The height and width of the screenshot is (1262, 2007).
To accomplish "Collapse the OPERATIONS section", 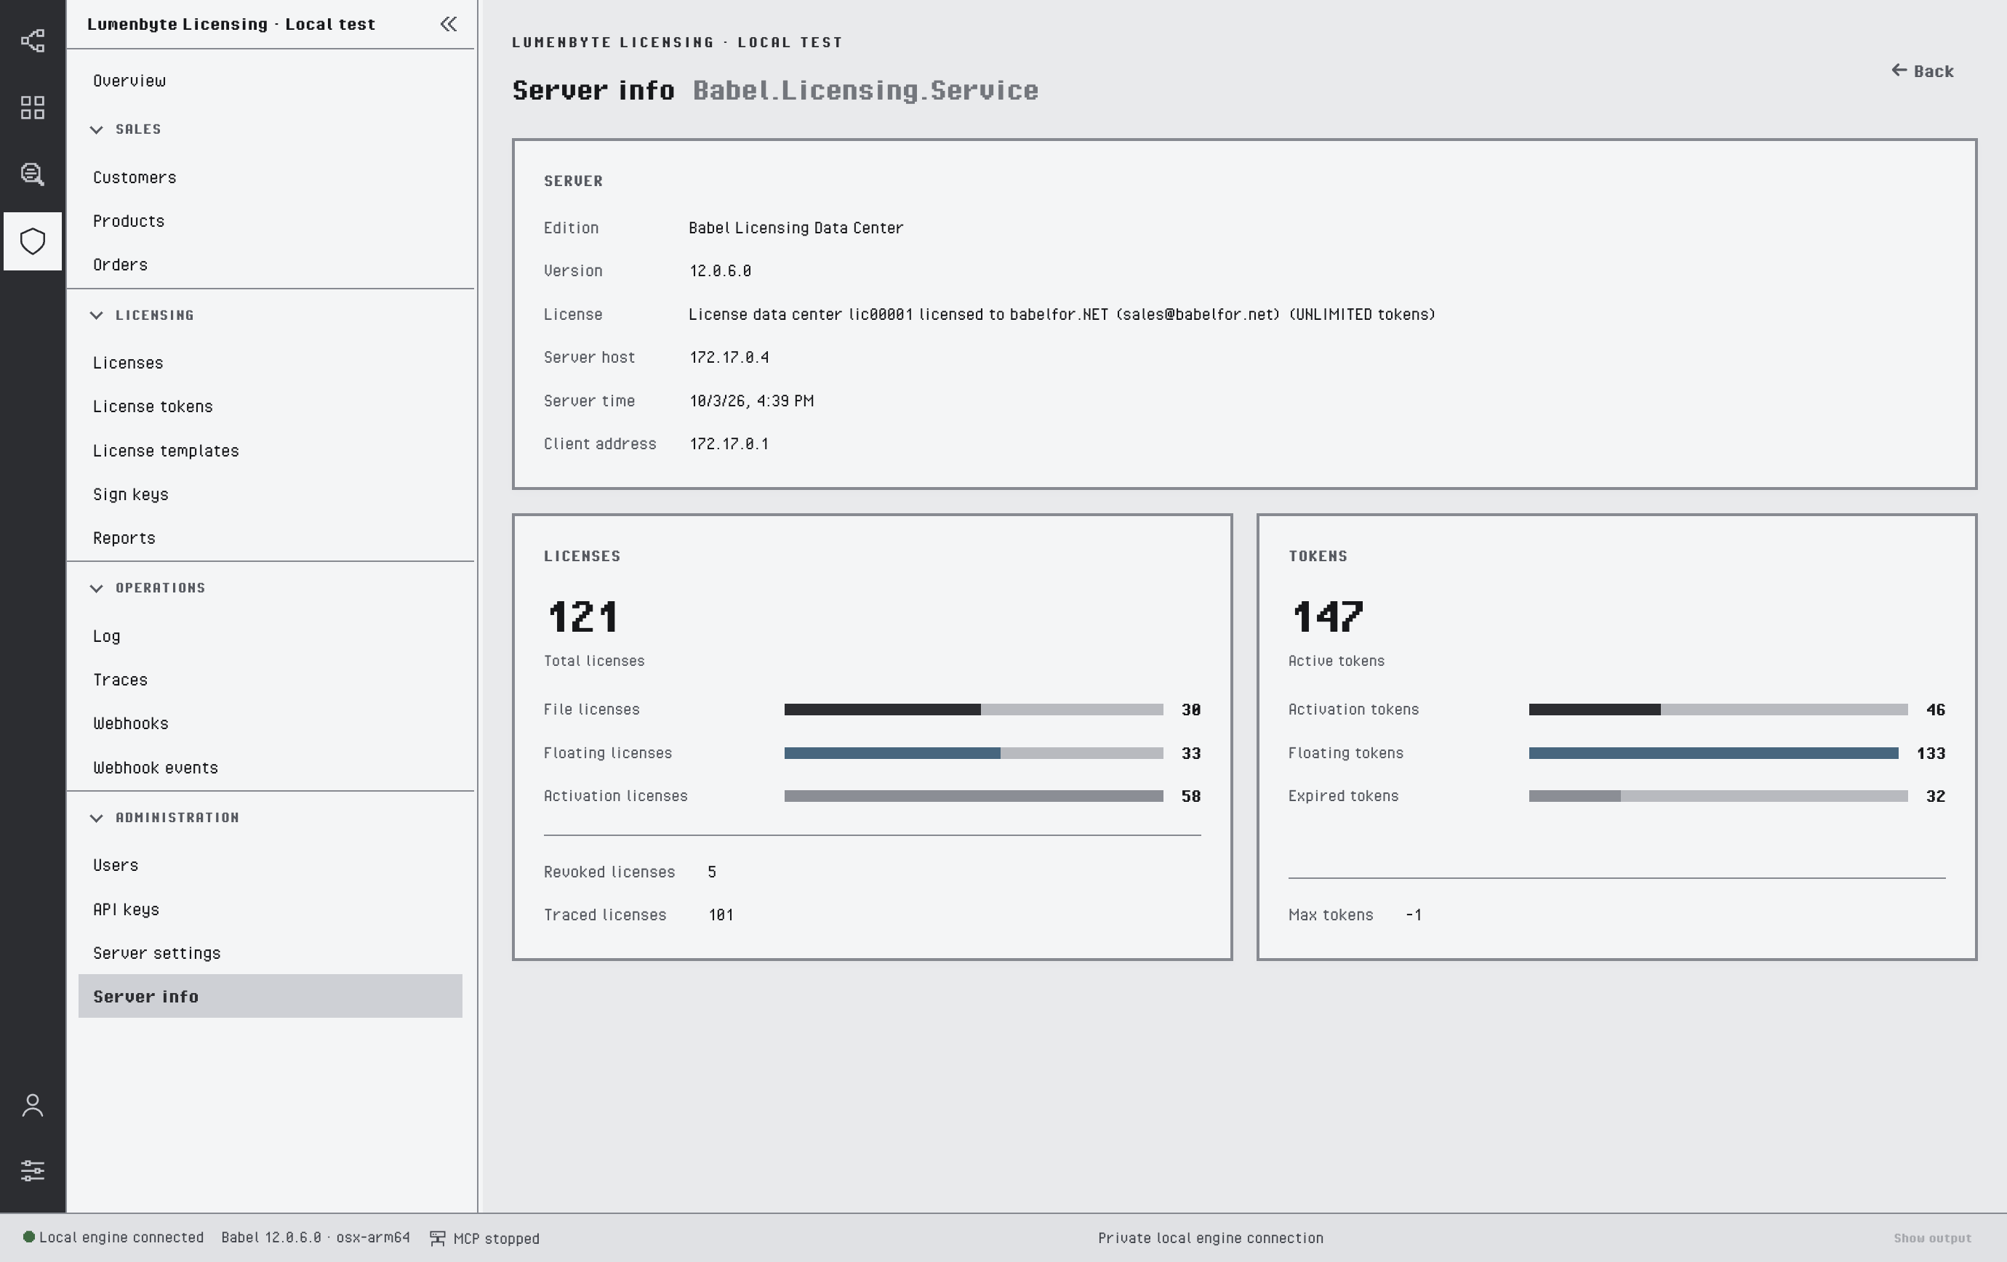I will pyautogui.click(x=97, y=589).
